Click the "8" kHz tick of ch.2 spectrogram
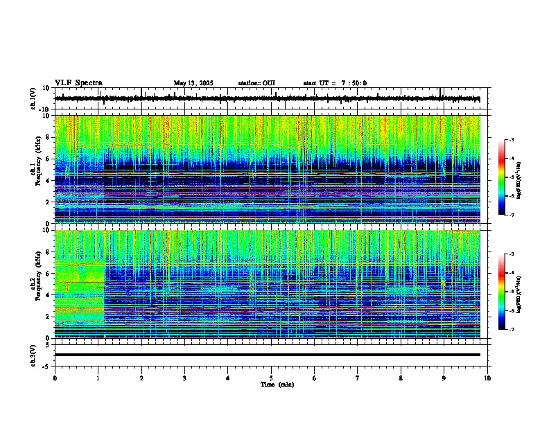549x424 pixels. point(49,252)
